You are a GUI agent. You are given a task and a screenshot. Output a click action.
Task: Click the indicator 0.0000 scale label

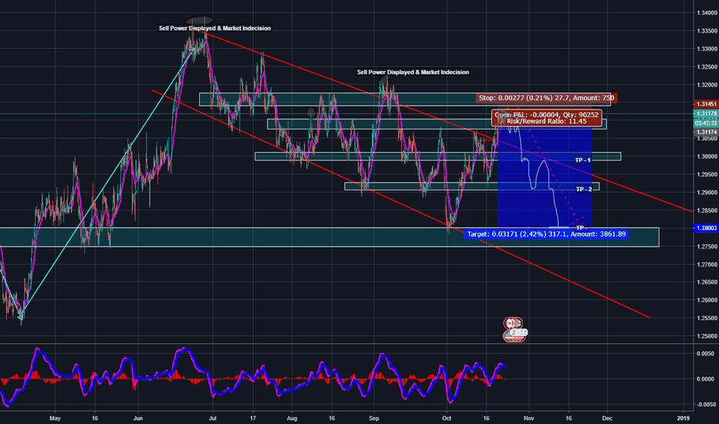(x=706, y=379)
